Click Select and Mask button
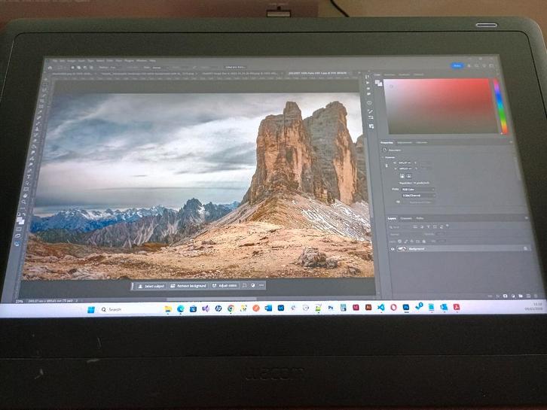Image resolution: width=547 pixels, height=410 pixels. 236,67
